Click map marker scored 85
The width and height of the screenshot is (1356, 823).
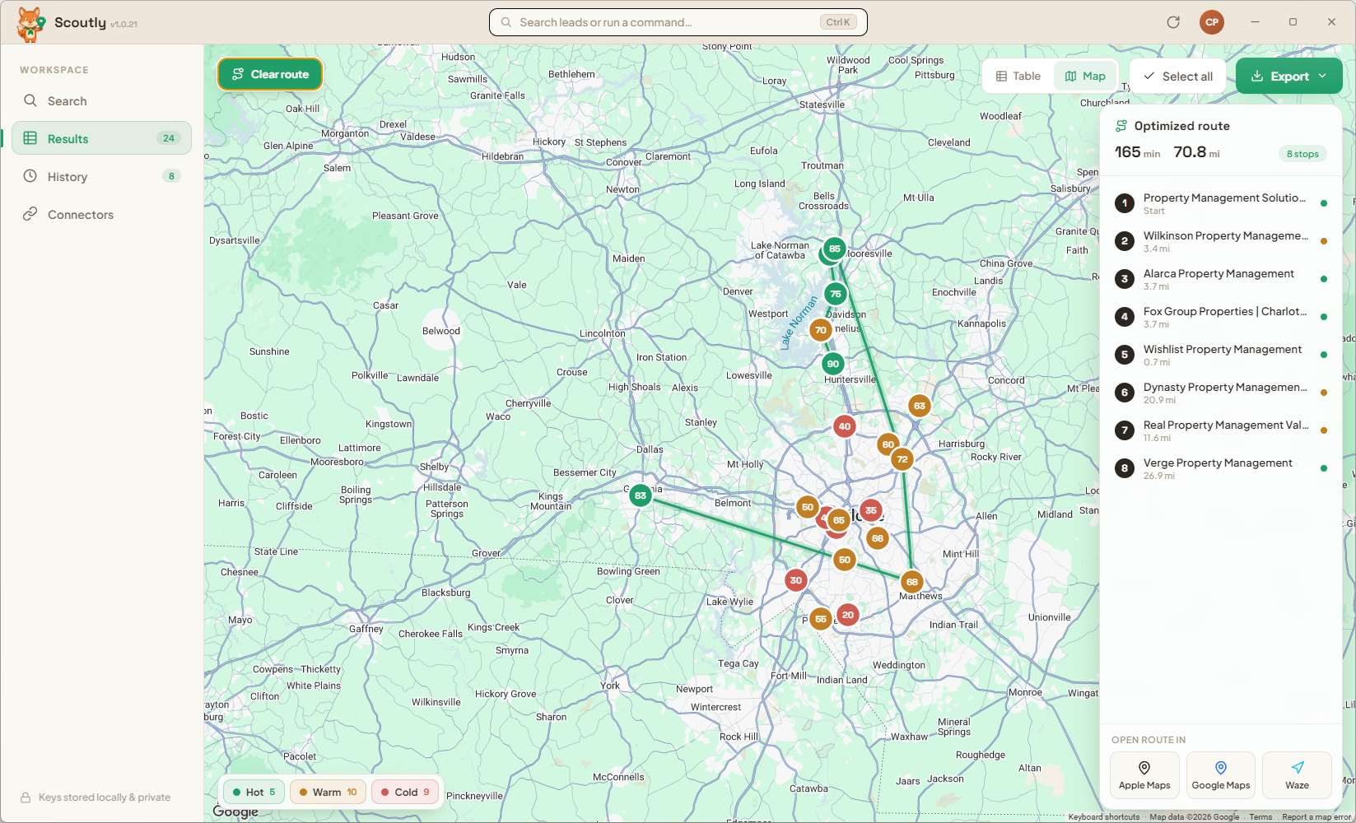tap(835, 249)
